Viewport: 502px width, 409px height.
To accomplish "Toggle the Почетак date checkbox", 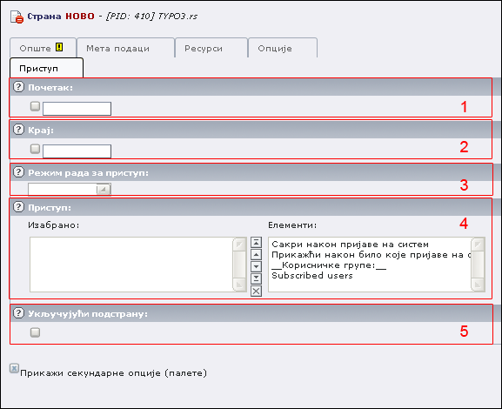I will [35, 106].
